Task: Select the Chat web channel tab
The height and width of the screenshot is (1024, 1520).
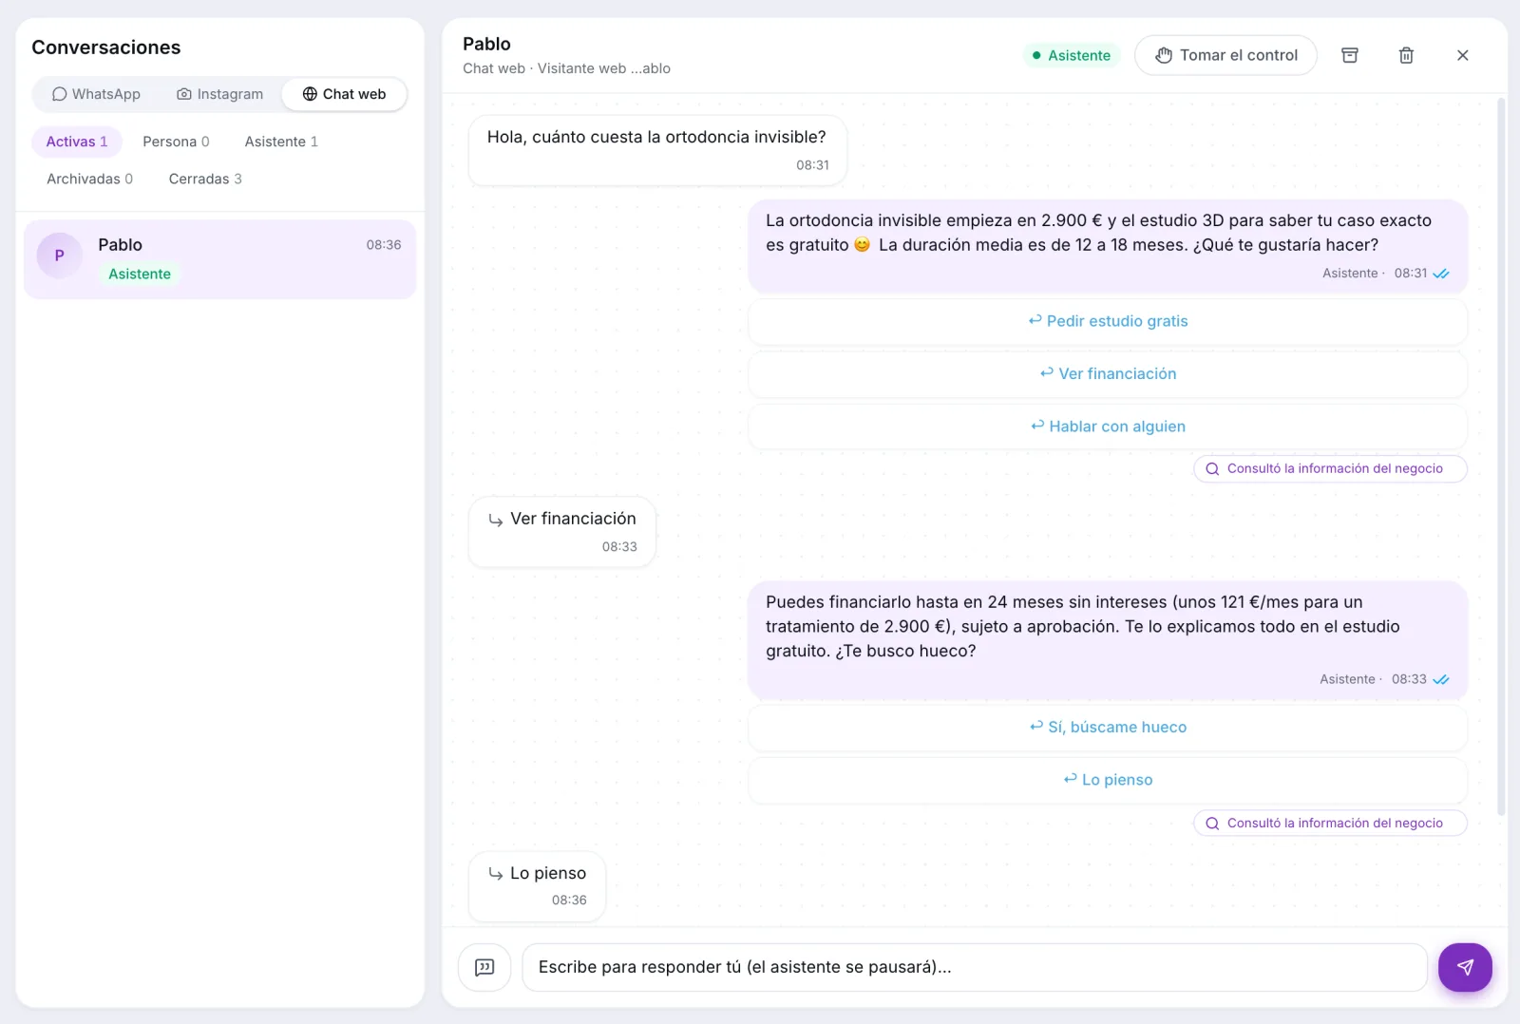Action: (x=344, y=94)
